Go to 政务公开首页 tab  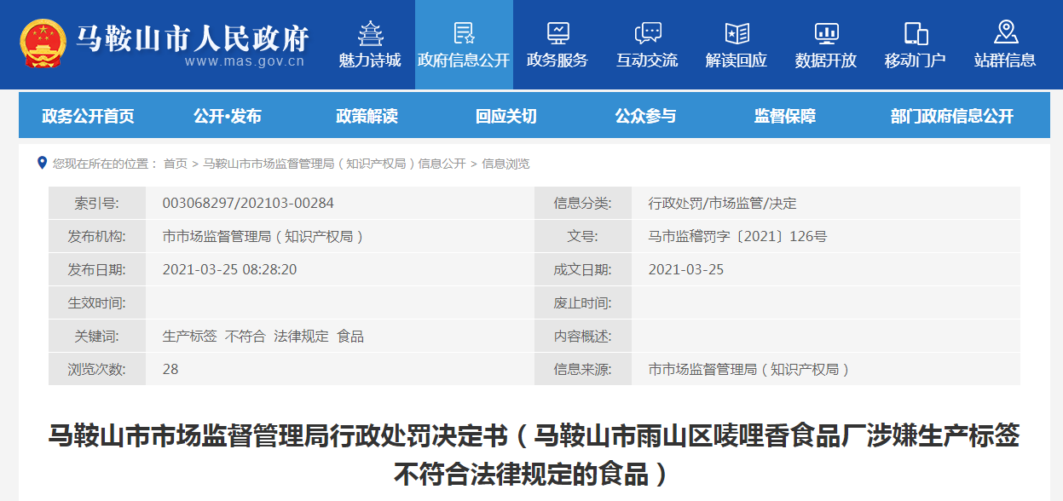coord(88,117)
